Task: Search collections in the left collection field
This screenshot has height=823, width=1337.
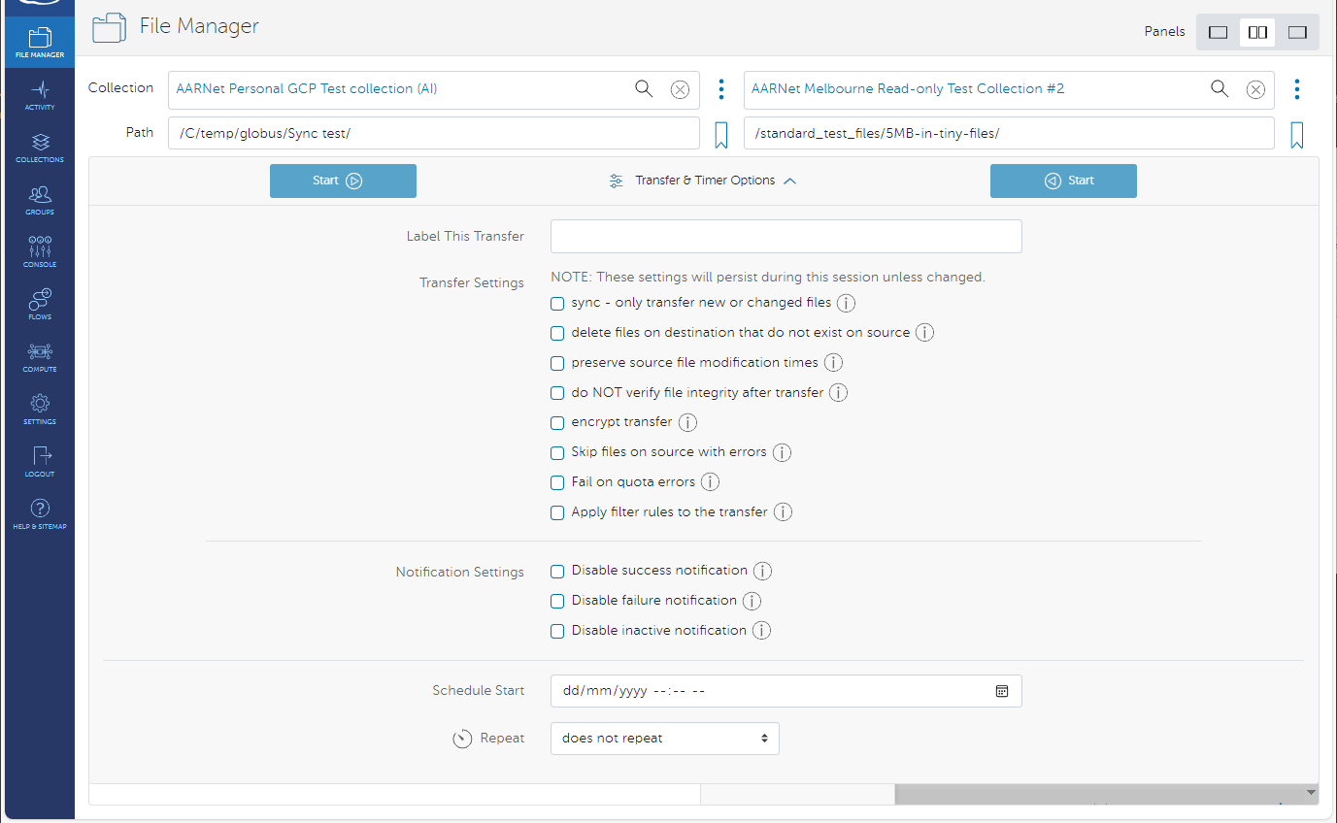Action: click(x=644, y=89)
